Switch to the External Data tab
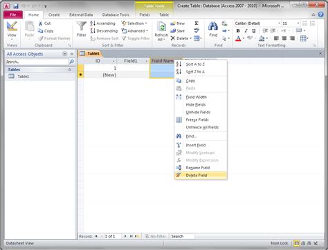Screen dimensions: 328x250 click(x=81, y=15)
